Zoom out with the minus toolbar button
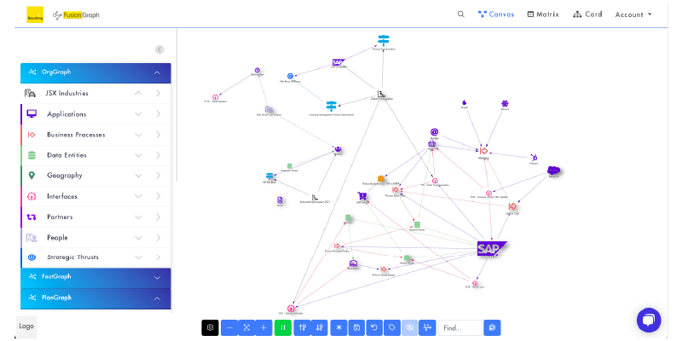The image size is (682, 341). click(229, 327)
